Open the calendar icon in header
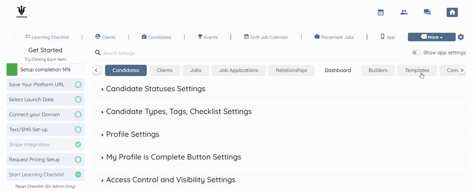 click(x=381, y=13)
